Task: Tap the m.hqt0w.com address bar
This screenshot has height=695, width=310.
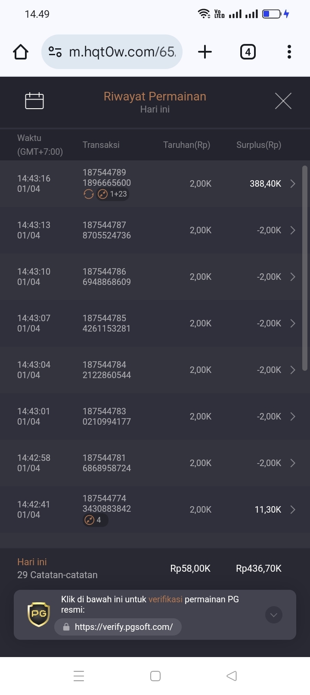Action: 112,52
